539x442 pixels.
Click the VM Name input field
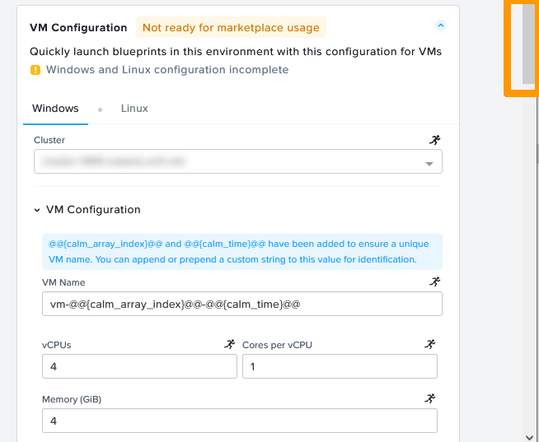pyautogui.click(x=242, y=304)
